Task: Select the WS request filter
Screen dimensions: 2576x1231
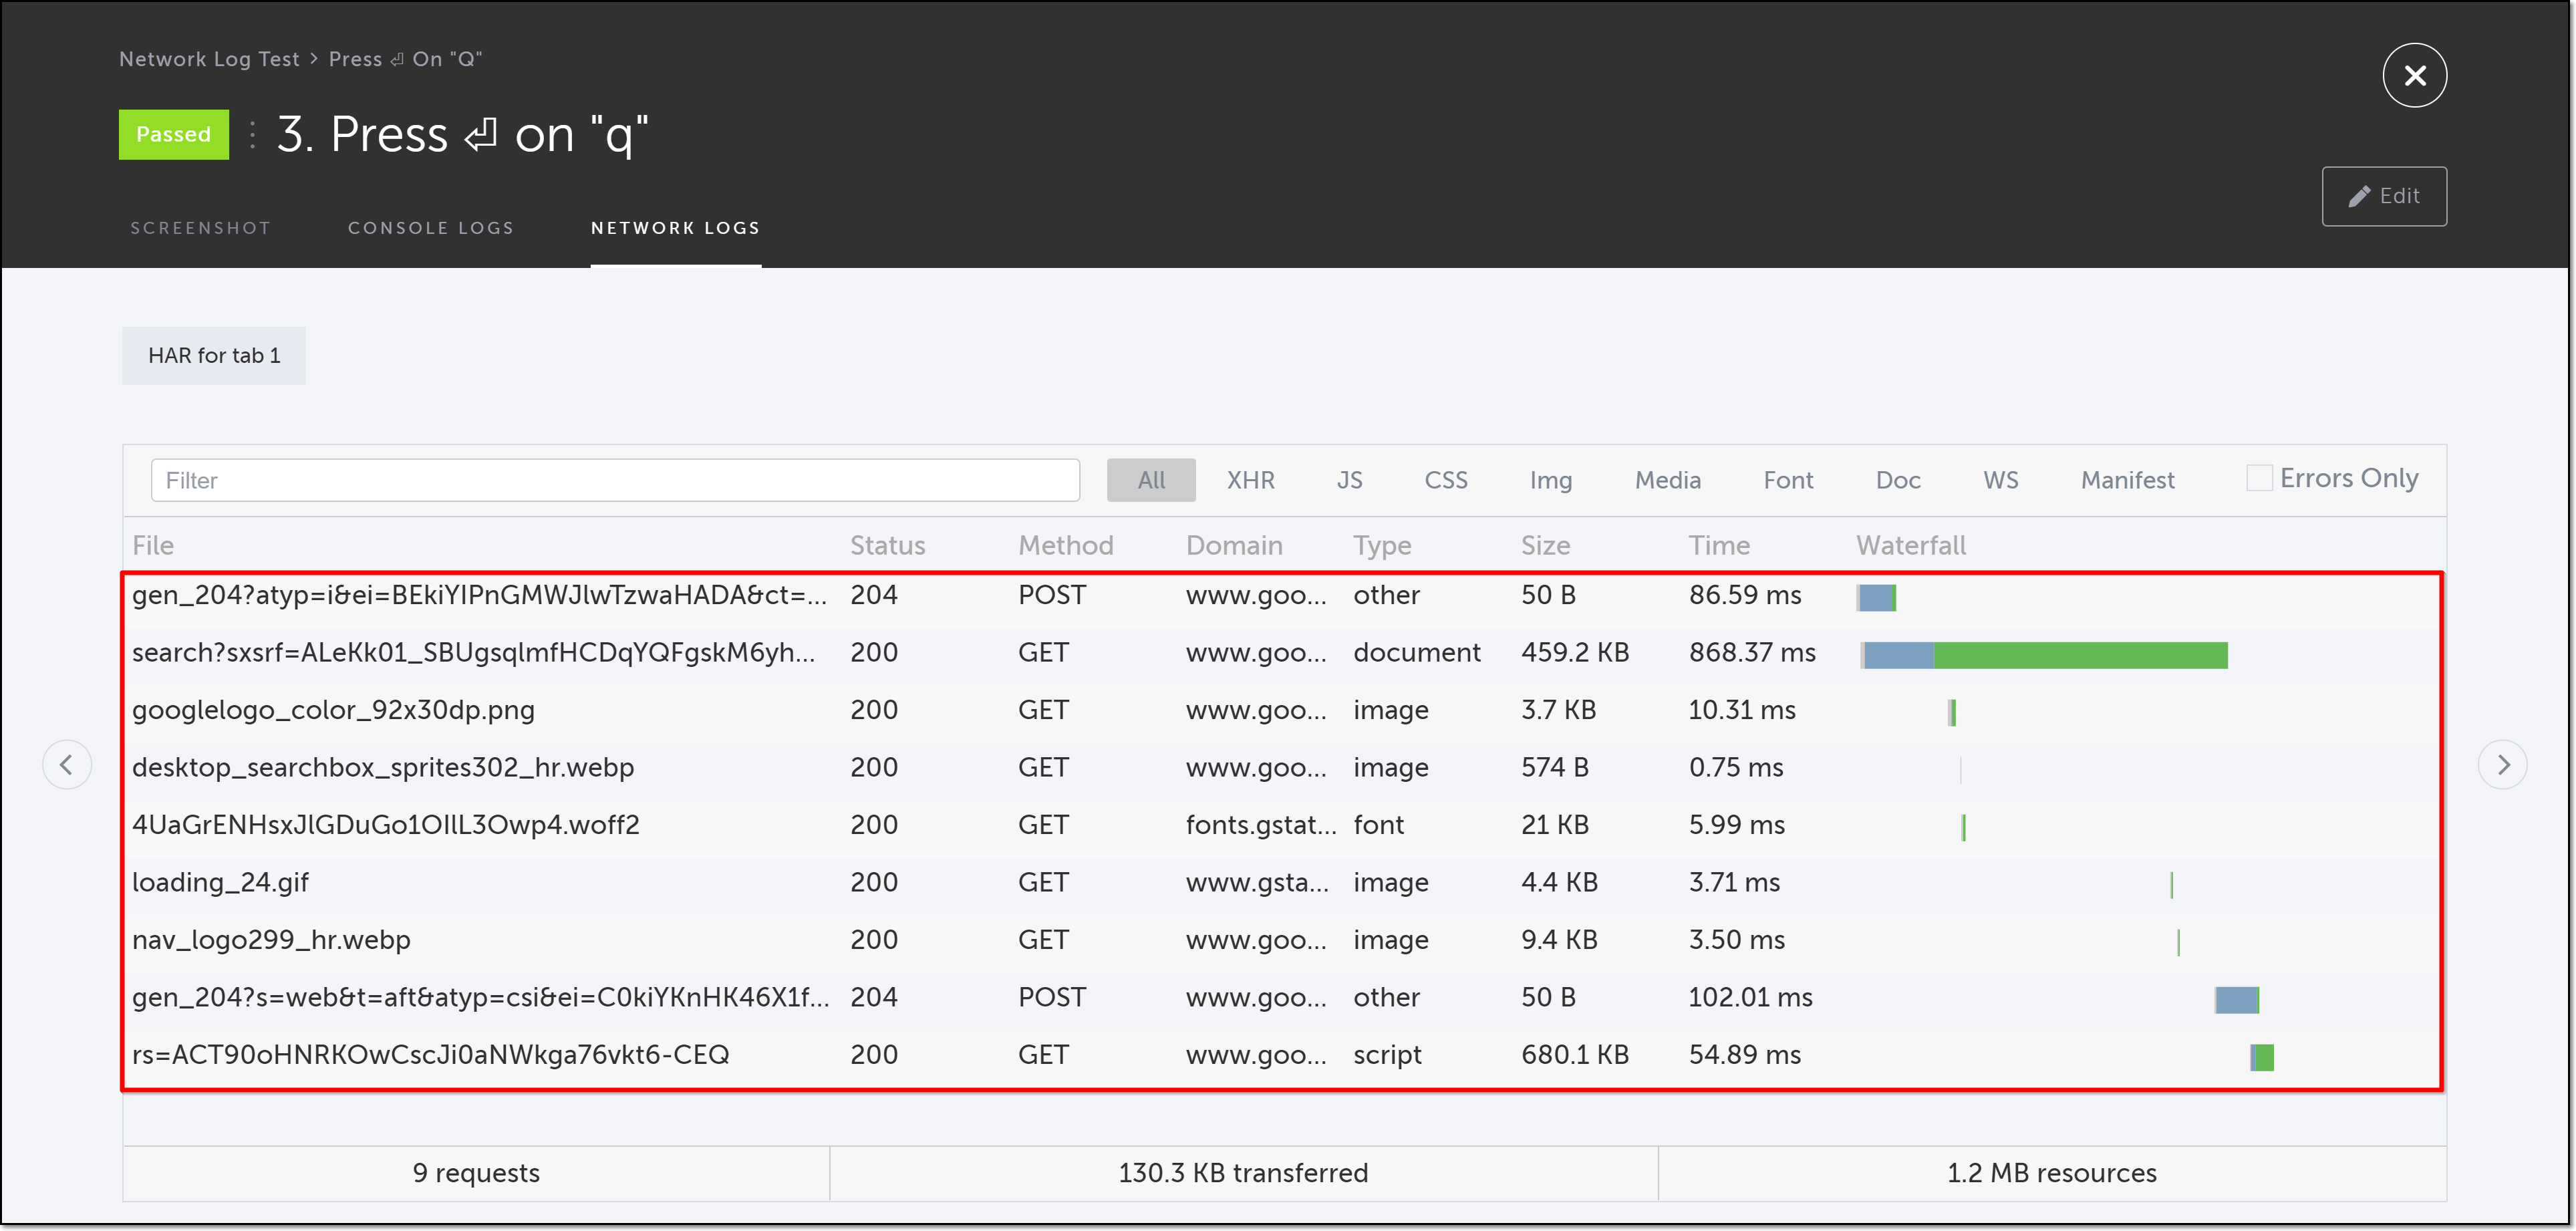Action: pos(2001,480)
